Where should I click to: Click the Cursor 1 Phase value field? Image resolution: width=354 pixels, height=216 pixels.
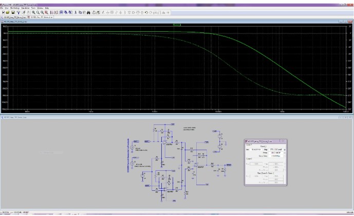[276, 153]
